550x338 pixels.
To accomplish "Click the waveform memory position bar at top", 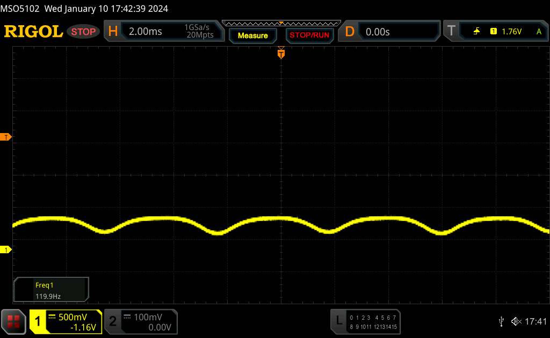I will pyautogui.click(x=281, y=23).
